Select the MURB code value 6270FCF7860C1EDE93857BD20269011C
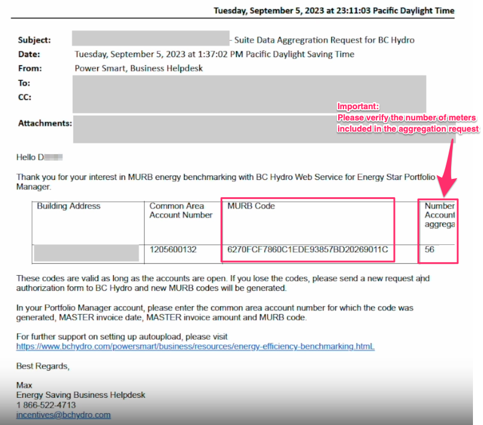483x425 pixels. [307, 250]
